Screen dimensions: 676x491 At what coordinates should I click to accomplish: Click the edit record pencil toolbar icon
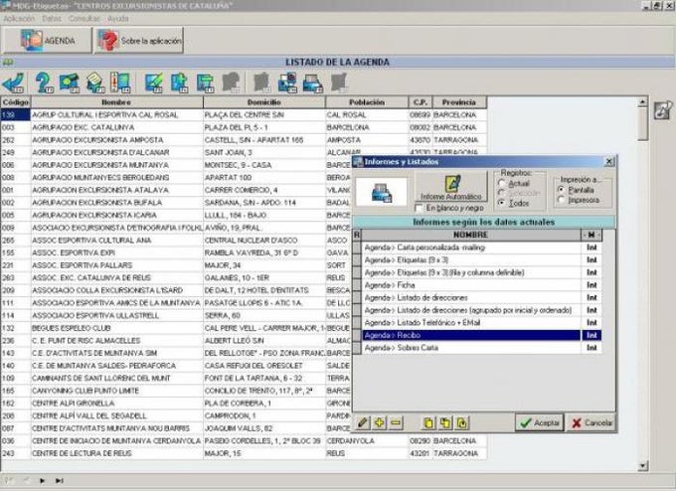pyautogui.click(x=154, y=82)
